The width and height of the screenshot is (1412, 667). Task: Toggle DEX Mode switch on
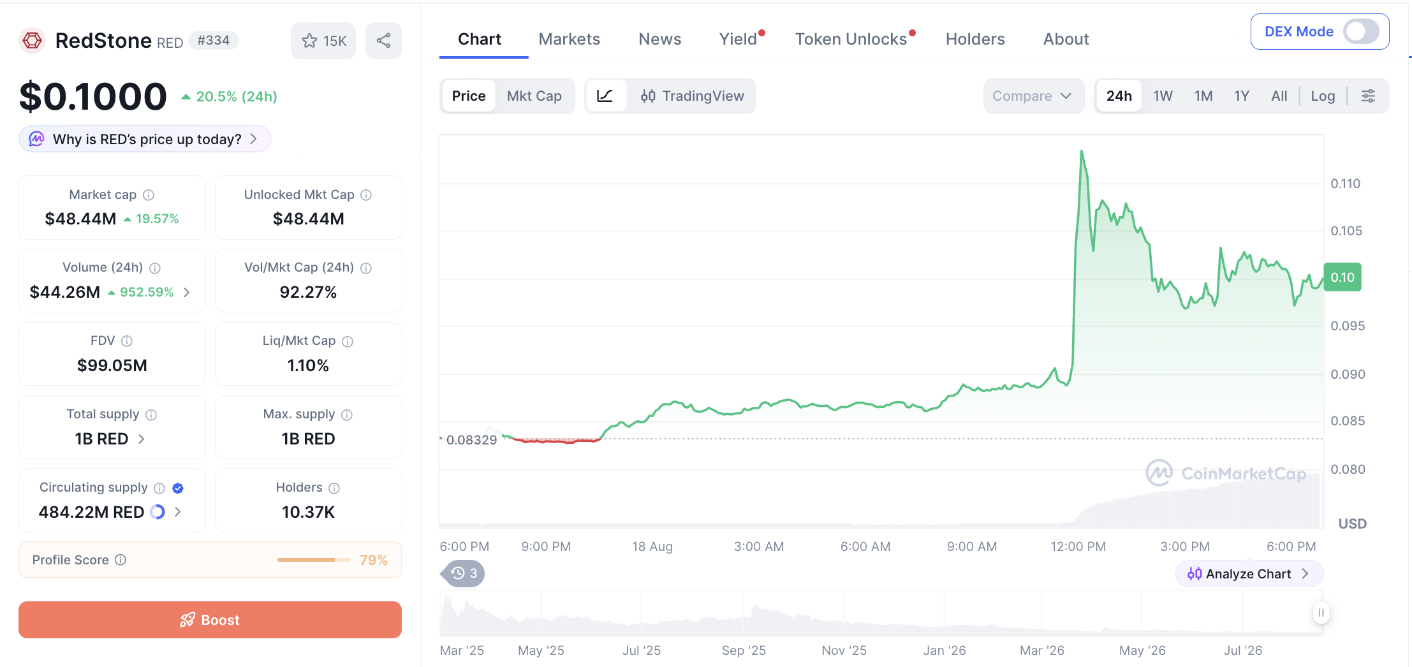click(x=1360, y=31)
